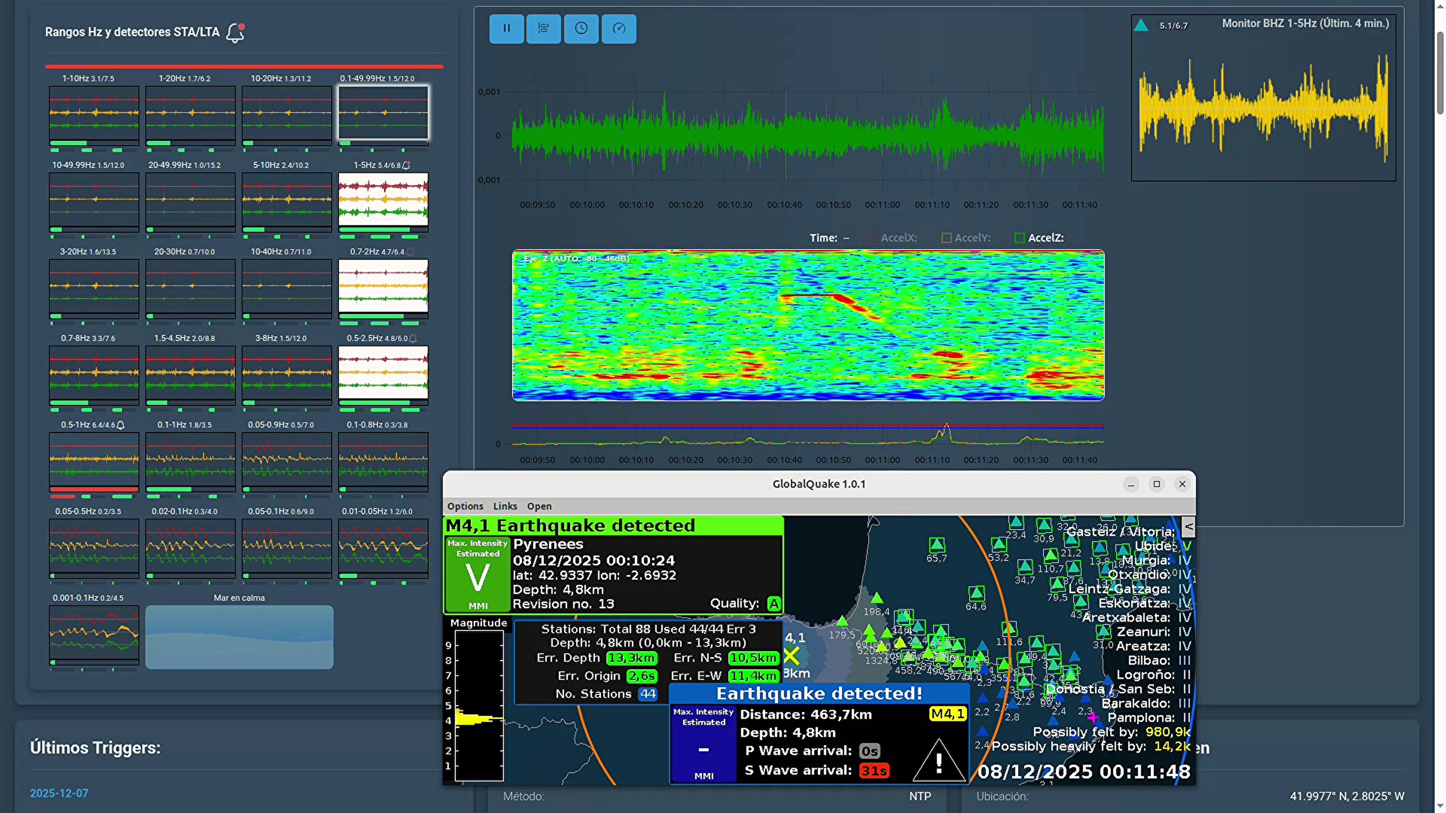Viewport: 1446px width, 813px height.
Task: Toggle the AccelZ checkbox
Action: (x=1020, y=238)
